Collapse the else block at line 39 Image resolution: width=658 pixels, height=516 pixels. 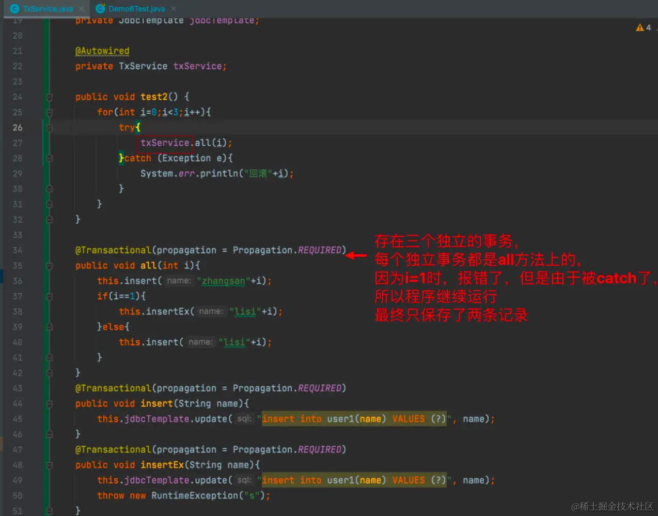point(50,327)
